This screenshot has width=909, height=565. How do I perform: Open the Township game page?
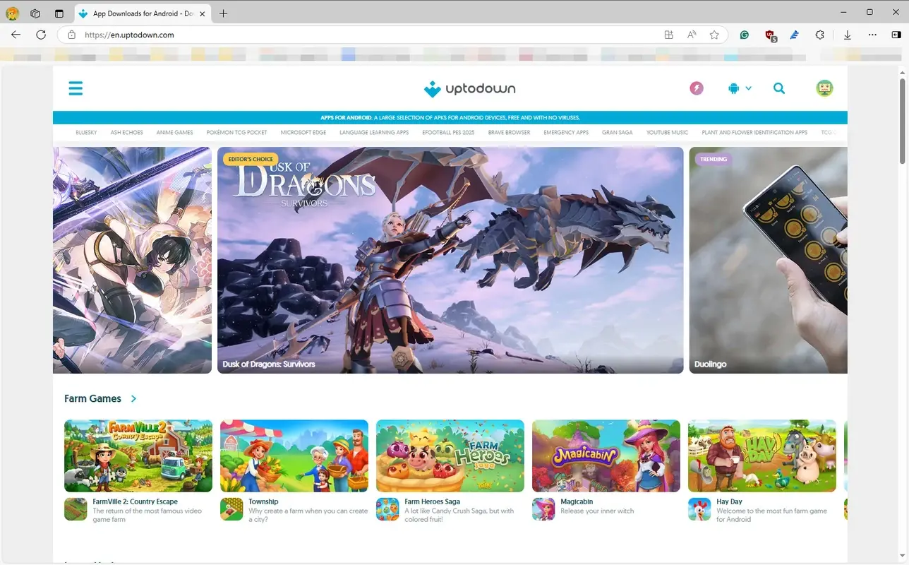[x=294, y=455]
